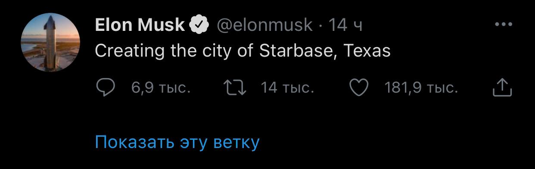Click the blue verified badge
Viewport: 535px width, 169px height.
[199, 25]
